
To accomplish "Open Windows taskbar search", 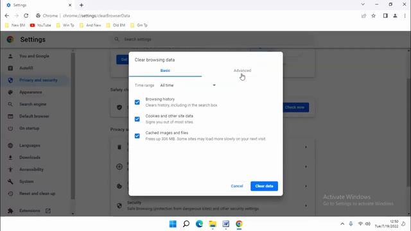I will [x=186, y=224].
